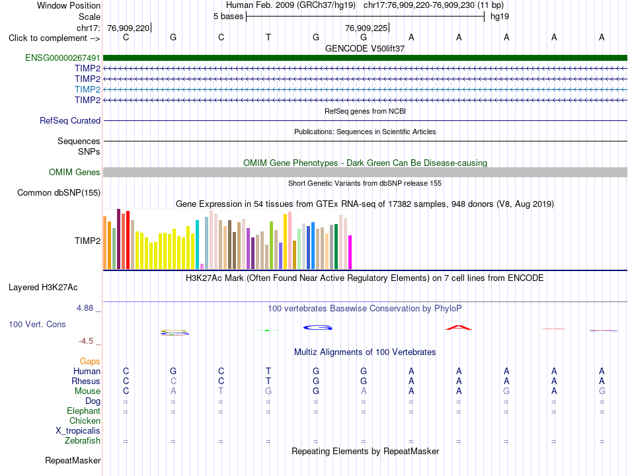Select the dark green ENSG00000267491 gene bar
The height and width of the screenshot is (476, 628).
click(365, 58)
